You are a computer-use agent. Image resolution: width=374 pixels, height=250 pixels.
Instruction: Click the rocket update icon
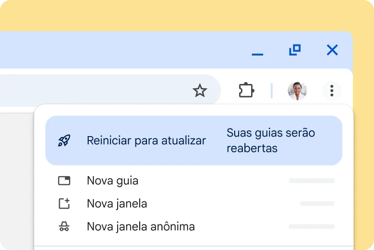[x=64, y=140]
